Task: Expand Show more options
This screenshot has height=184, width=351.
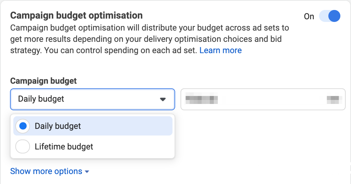Action: 46,171
